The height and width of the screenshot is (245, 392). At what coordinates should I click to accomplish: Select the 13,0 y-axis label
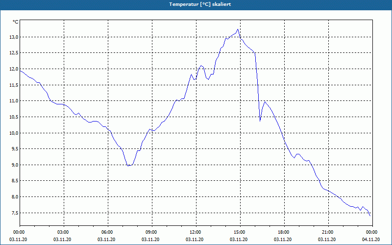[14, 37]
